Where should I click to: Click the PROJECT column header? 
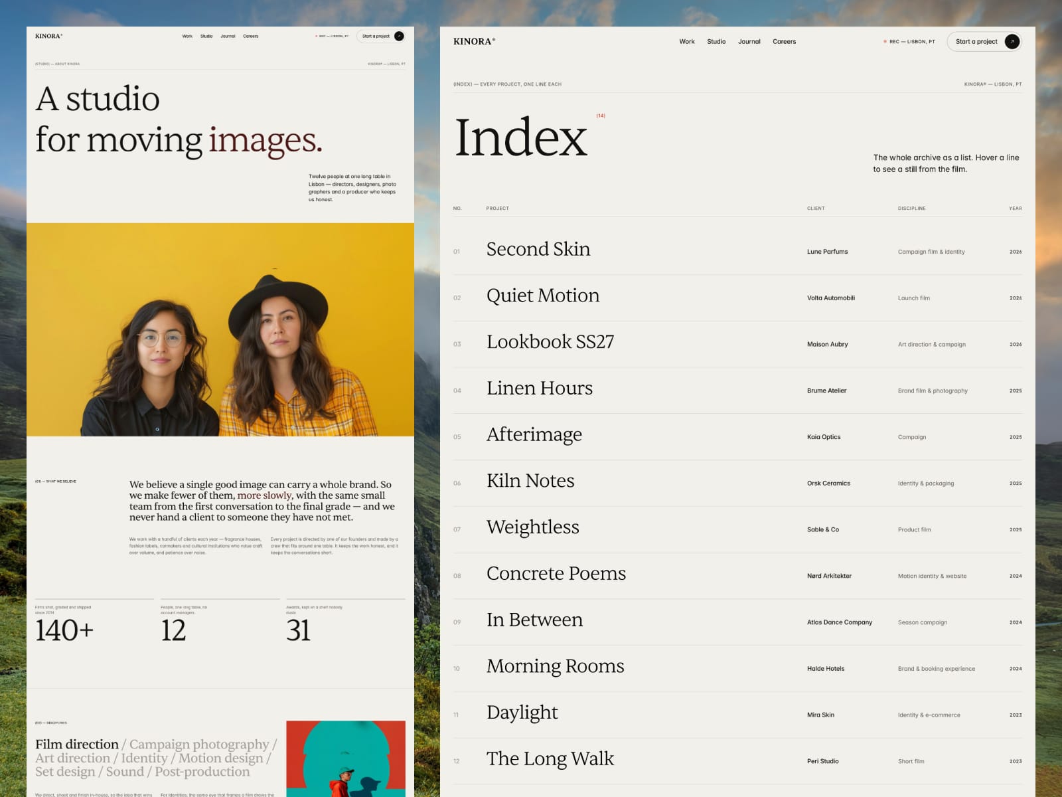point(497,209)
